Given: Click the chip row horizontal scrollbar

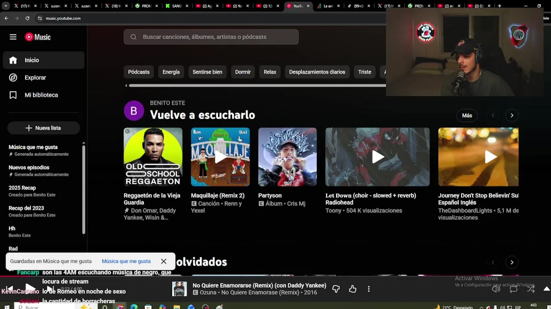Looking at the screenshot, I should coord(257,85).
